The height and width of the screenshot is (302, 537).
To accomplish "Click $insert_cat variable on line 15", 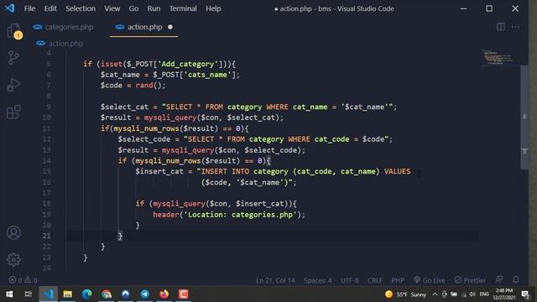I will pos(159,171).
